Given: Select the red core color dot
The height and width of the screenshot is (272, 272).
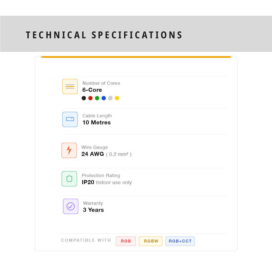Looking at the screenshot, I should tap(90, 98).
